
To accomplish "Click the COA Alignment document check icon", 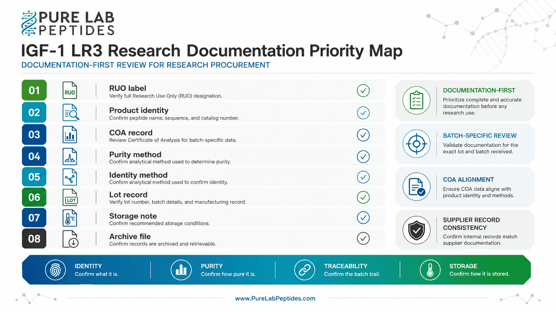I will pyautogui.click(x=416, y=187).
